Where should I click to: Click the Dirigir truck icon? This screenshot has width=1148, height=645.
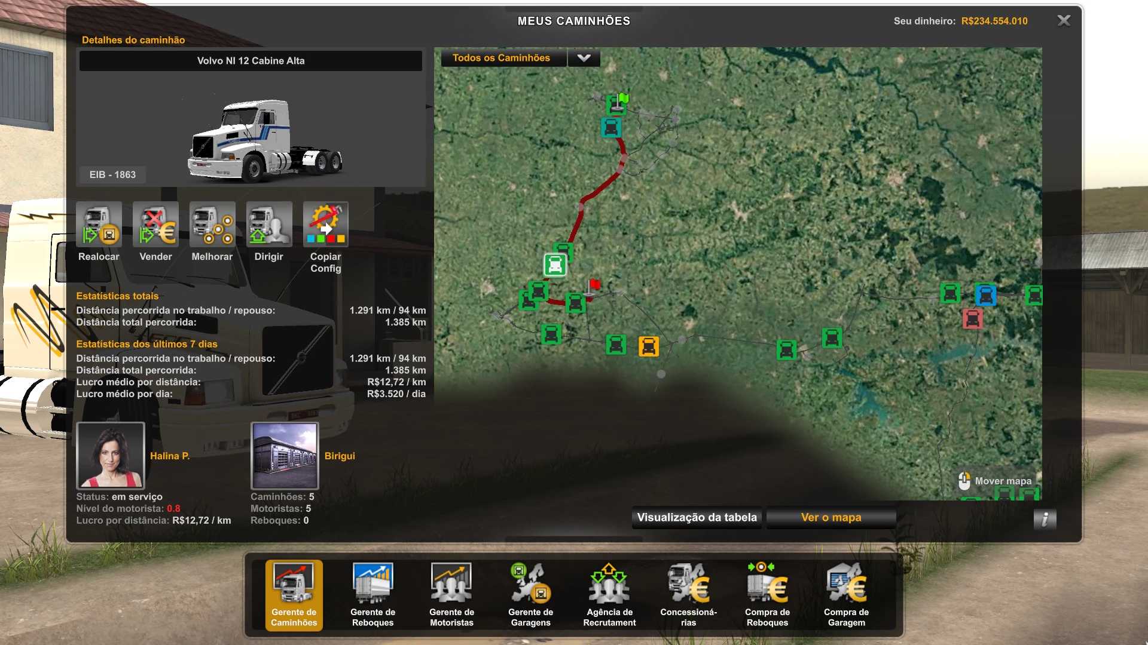coord(269,225)
